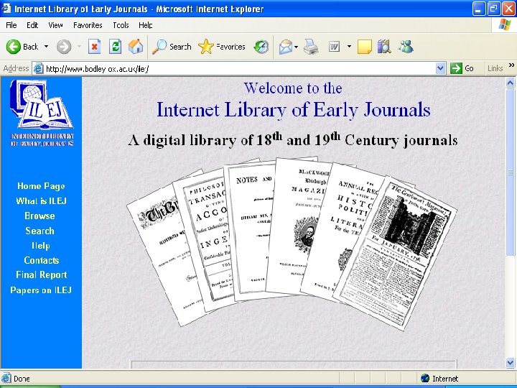Launch Messenger people icon

coord(406,47)
